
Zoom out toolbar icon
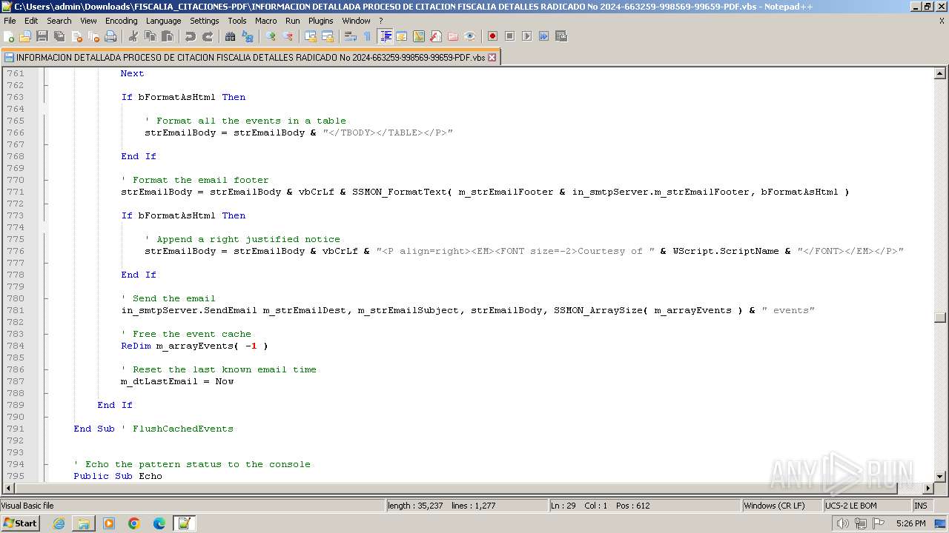point(288,36)
